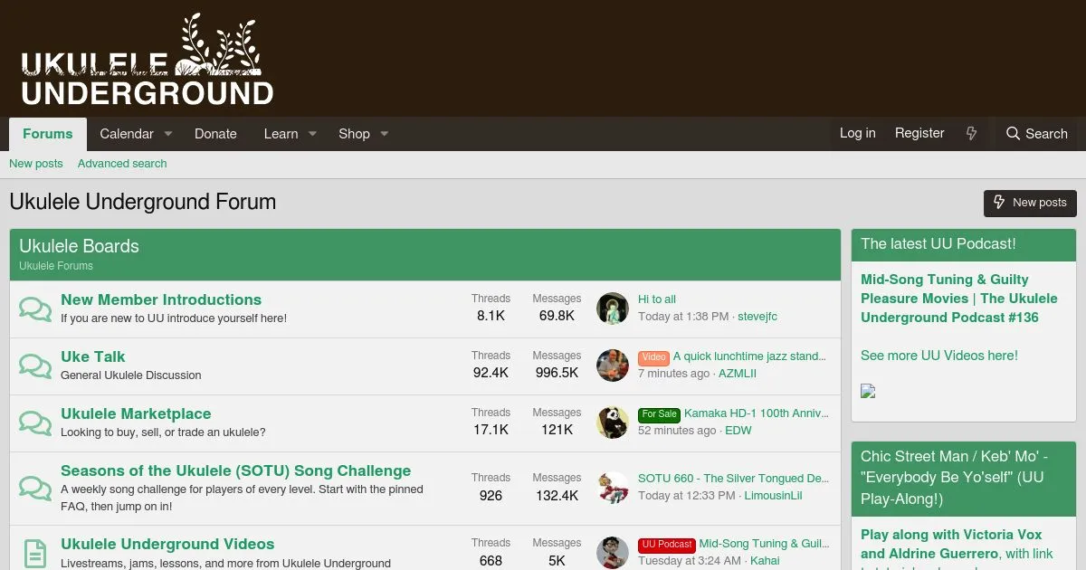Image resolution: width=1086 pixels, height=570 pixels.
Task: Click 'See more UU Videos here!' link
Action: tap(939, 356)
